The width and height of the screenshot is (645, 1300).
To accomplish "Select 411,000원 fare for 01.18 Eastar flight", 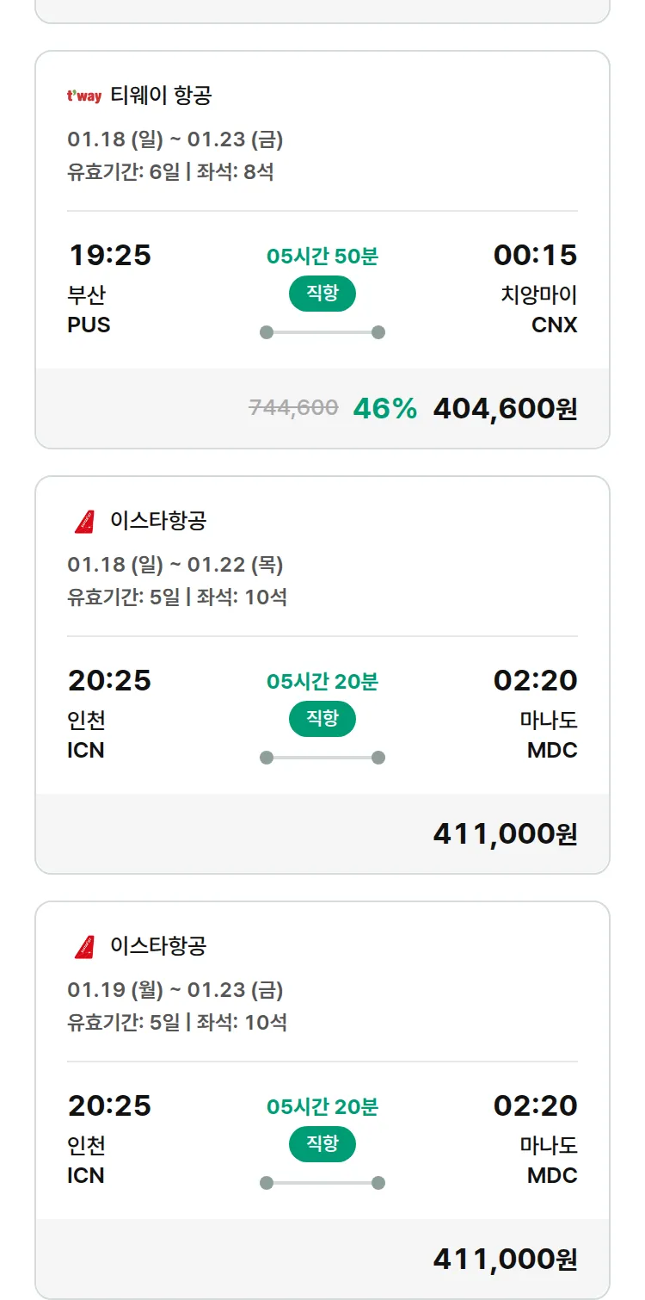I will pyautogui.click(x=505, y=833).
